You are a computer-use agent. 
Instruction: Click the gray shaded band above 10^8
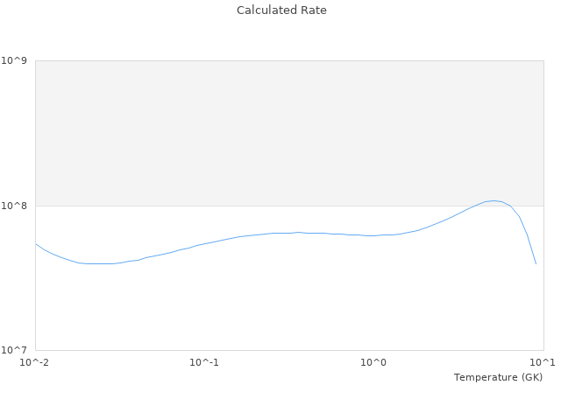289,133
